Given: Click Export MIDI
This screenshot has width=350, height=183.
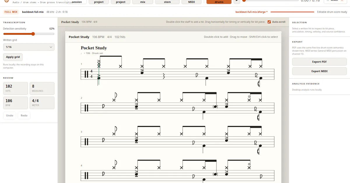Looking at the screenshot, I should click(x=319, y=71).
